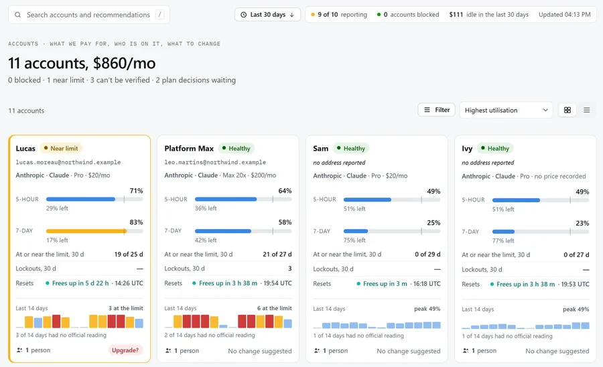Click the slash shortcut badge in search
Image resolution: width=603 pixels, height=367 pixels.
(x=160, y=15)
